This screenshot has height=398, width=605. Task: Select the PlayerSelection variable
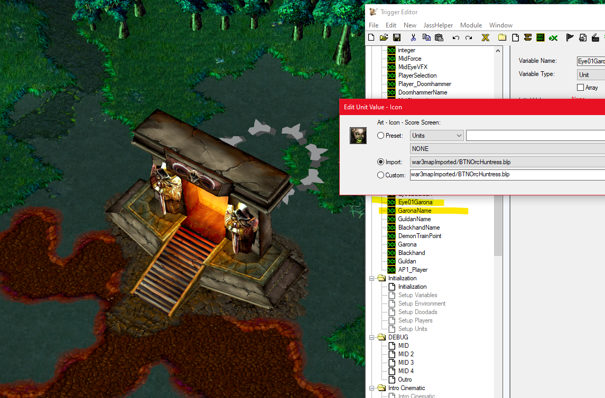tap(417, 75)
